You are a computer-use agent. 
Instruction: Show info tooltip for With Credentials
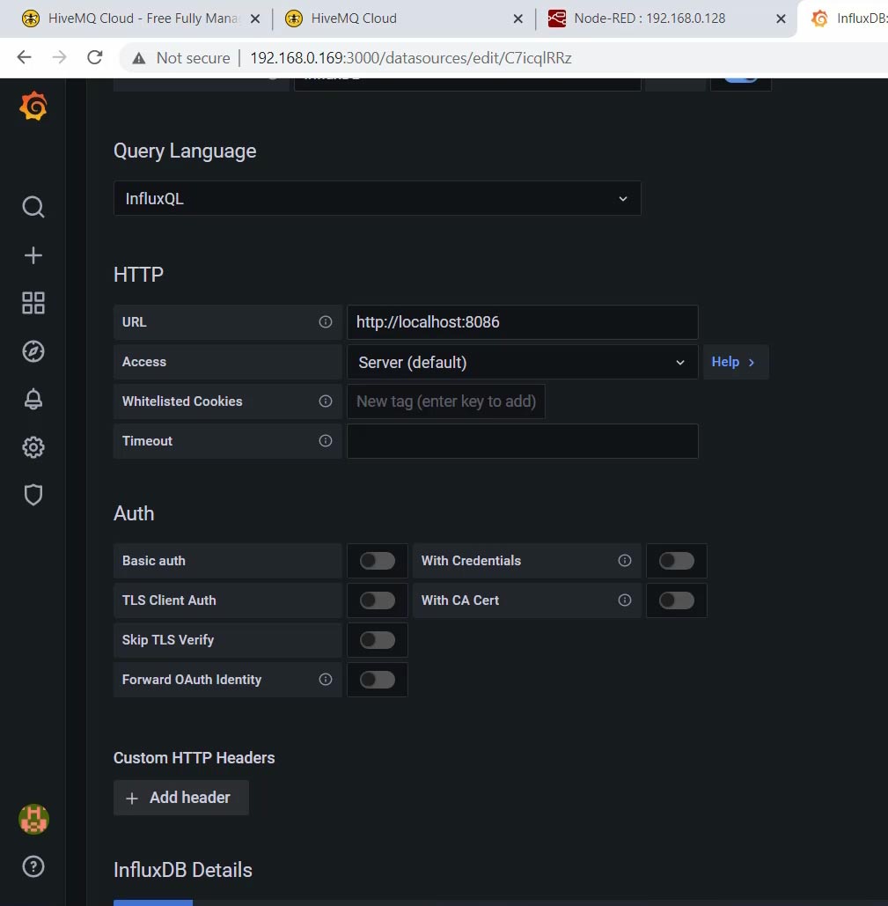pyautogui.click(x=625, y=561)
